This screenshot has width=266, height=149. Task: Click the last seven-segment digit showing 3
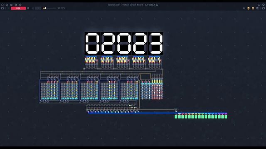155,43
